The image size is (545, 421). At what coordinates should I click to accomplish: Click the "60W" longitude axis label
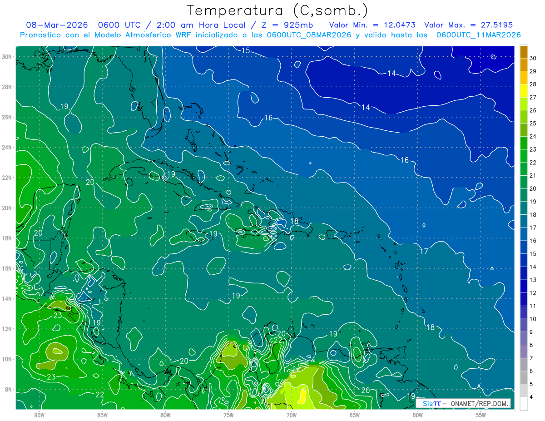(x=418, y=415)
